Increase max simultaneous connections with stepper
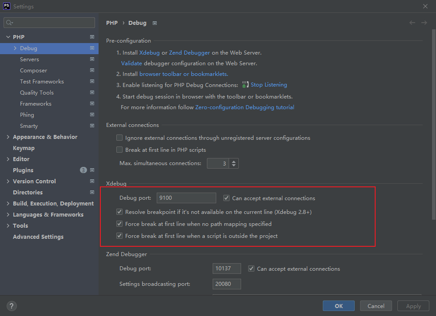The image size is (436, 316). tap(234, 161)
